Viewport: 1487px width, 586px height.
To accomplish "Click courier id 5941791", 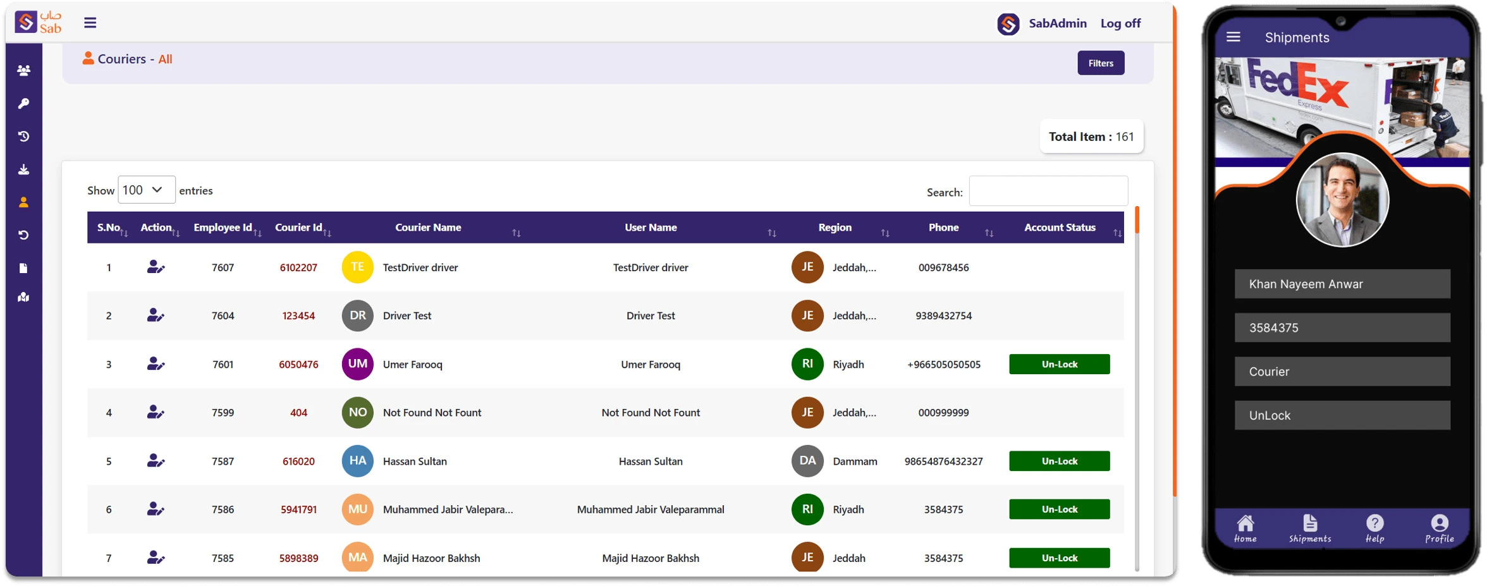I will coord(298,510).
